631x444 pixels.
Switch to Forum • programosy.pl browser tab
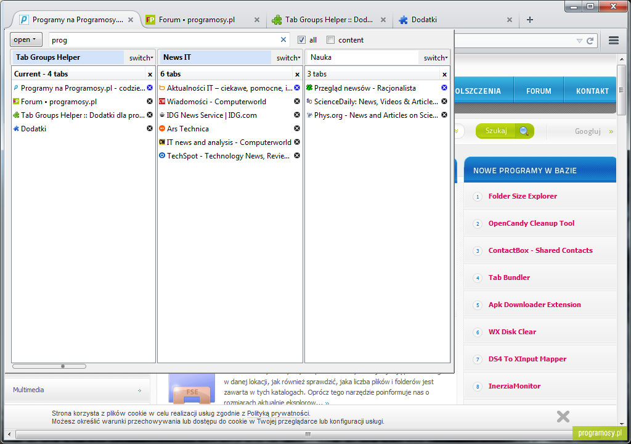click(197, 20)
